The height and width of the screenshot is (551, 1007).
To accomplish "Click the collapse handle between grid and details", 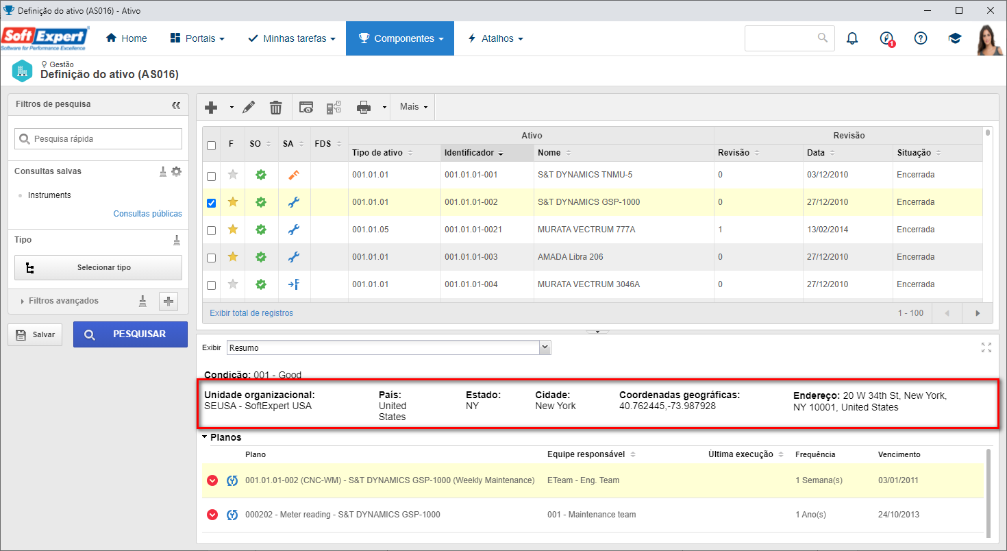I will [597, 332].
